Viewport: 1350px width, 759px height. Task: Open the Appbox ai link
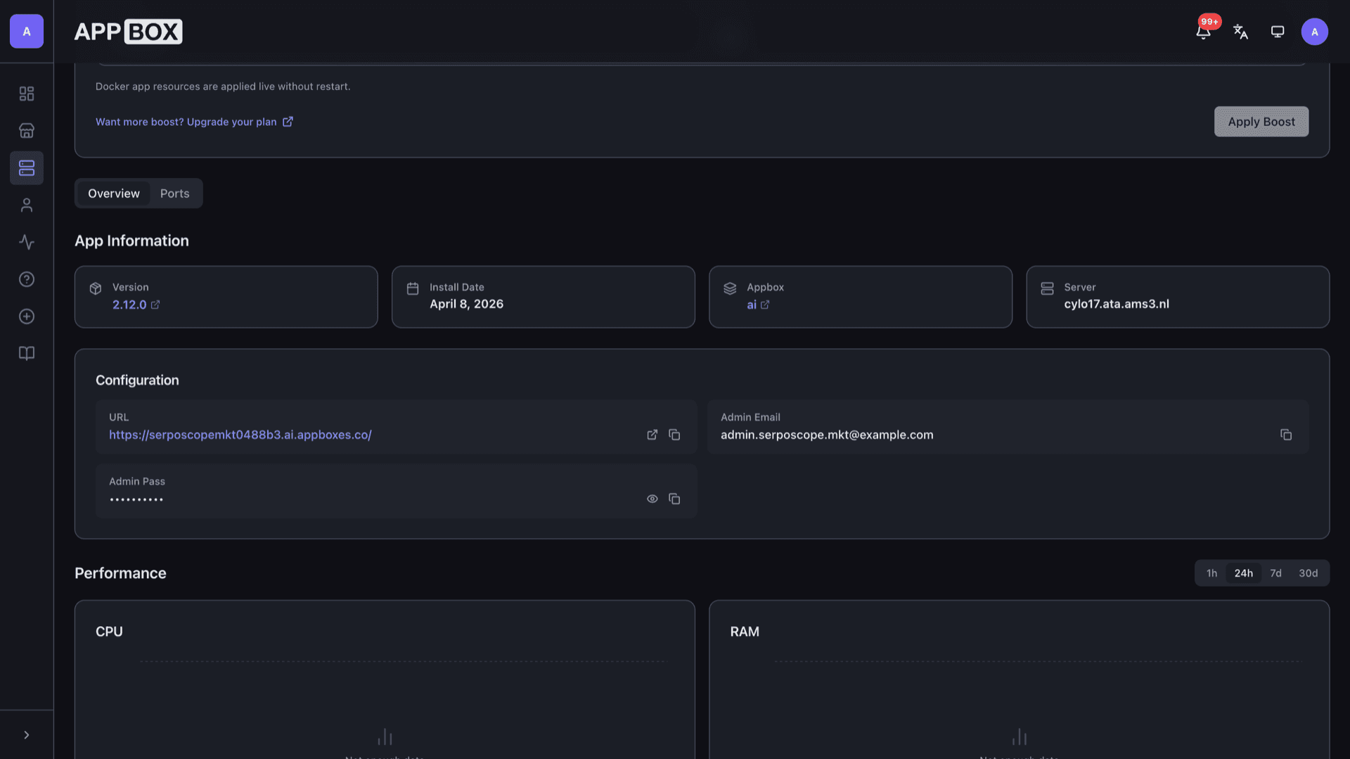[758, 305]
